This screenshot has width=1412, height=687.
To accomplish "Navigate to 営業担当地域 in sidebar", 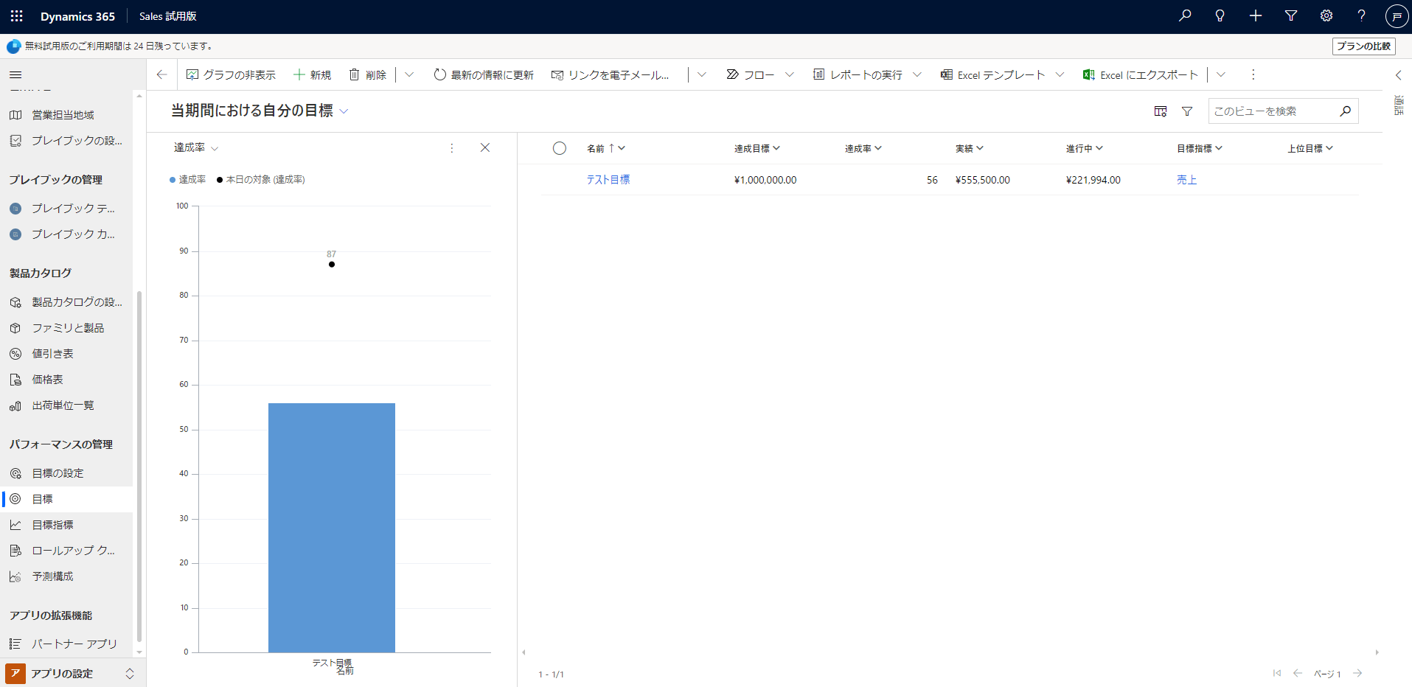I will point(66,115).
